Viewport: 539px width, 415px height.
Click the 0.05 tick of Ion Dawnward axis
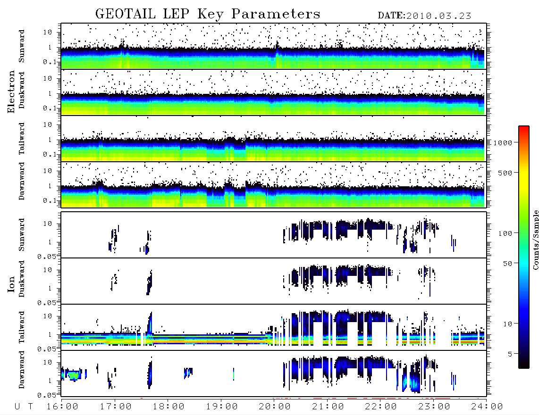[47, 395]
